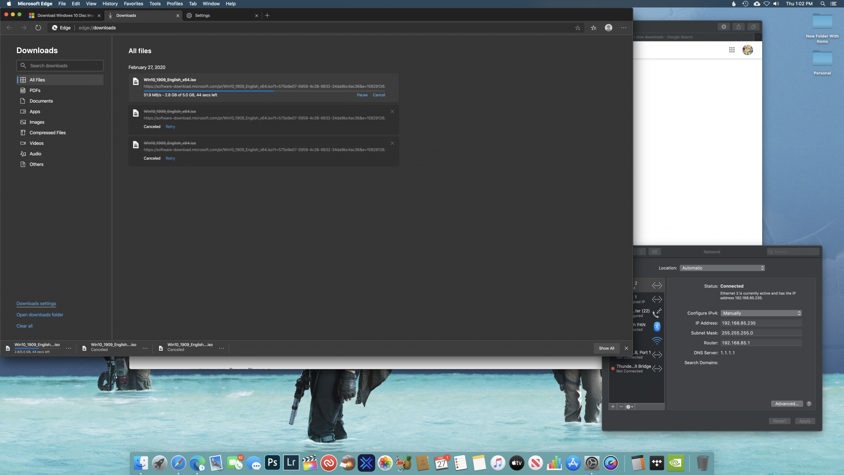Reload the Edge downloads page

(38, 27)
